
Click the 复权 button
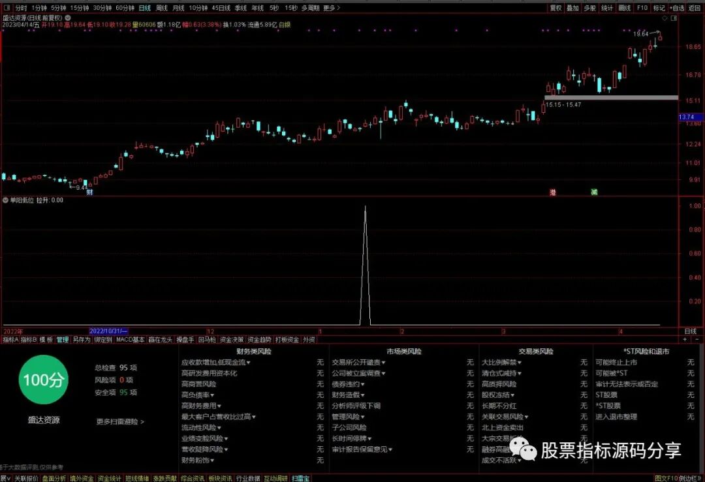pos(556,8)
